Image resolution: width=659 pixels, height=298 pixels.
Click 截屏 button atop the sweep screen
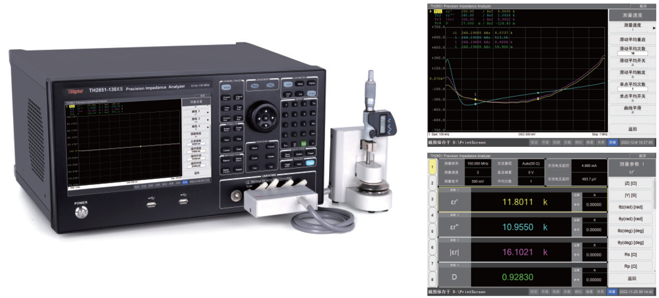coord(643,6)
